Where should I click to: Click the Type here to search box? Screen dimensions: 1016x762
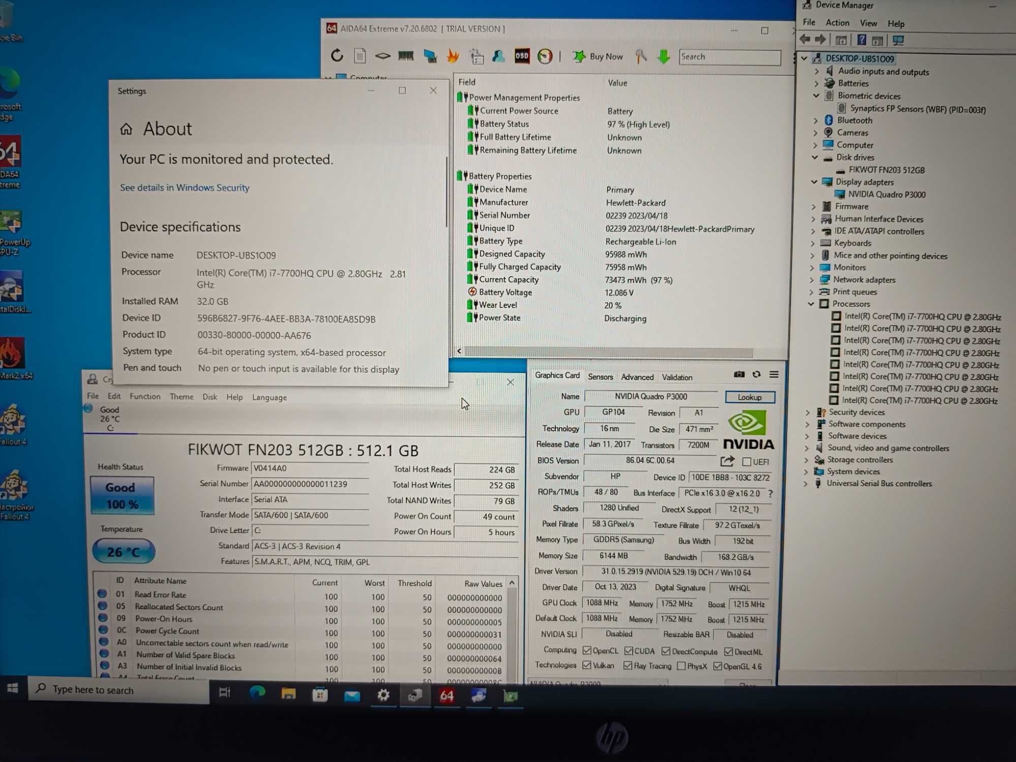118,690
